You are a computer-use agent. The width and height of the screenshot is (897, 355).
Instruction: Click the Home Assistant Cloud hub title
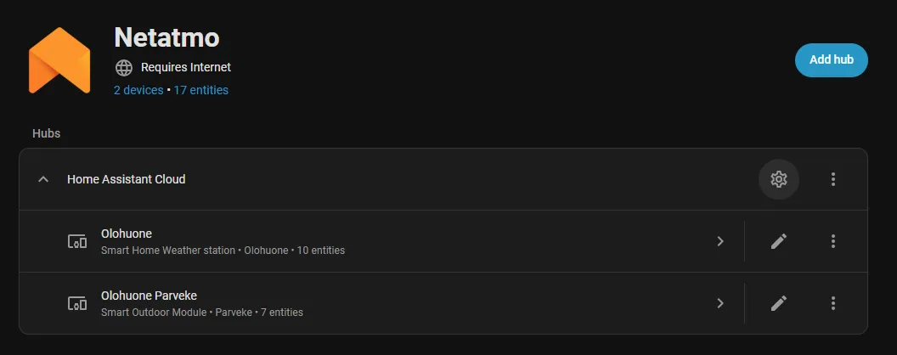point(127,179)
